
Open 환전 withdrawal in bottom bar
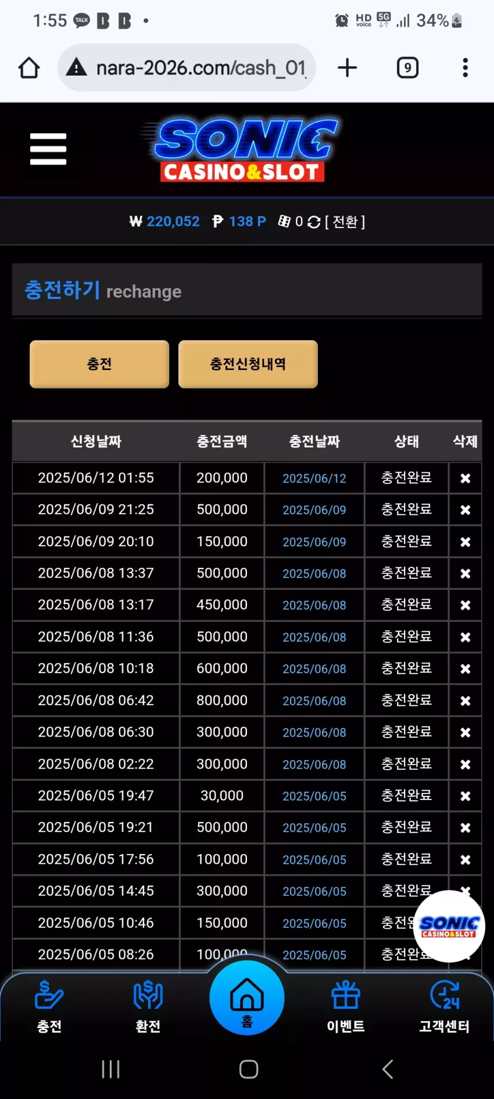(x=148, y=1007)
